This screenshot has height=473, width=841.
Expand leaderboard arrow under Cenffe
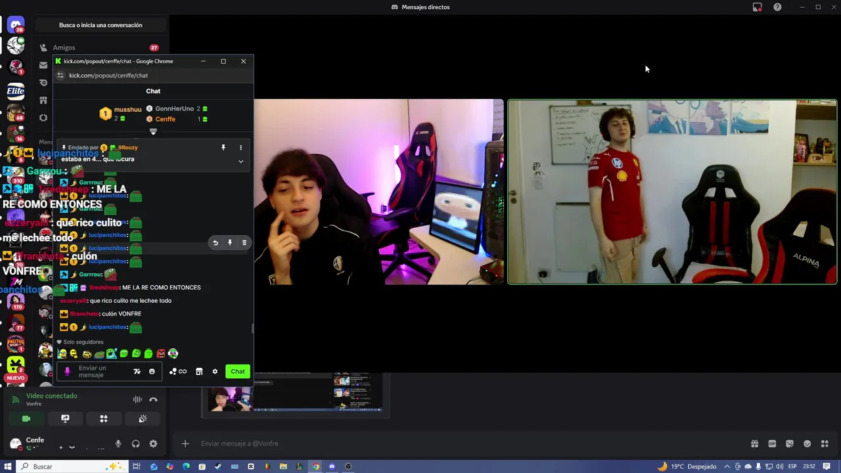[153, 132]
